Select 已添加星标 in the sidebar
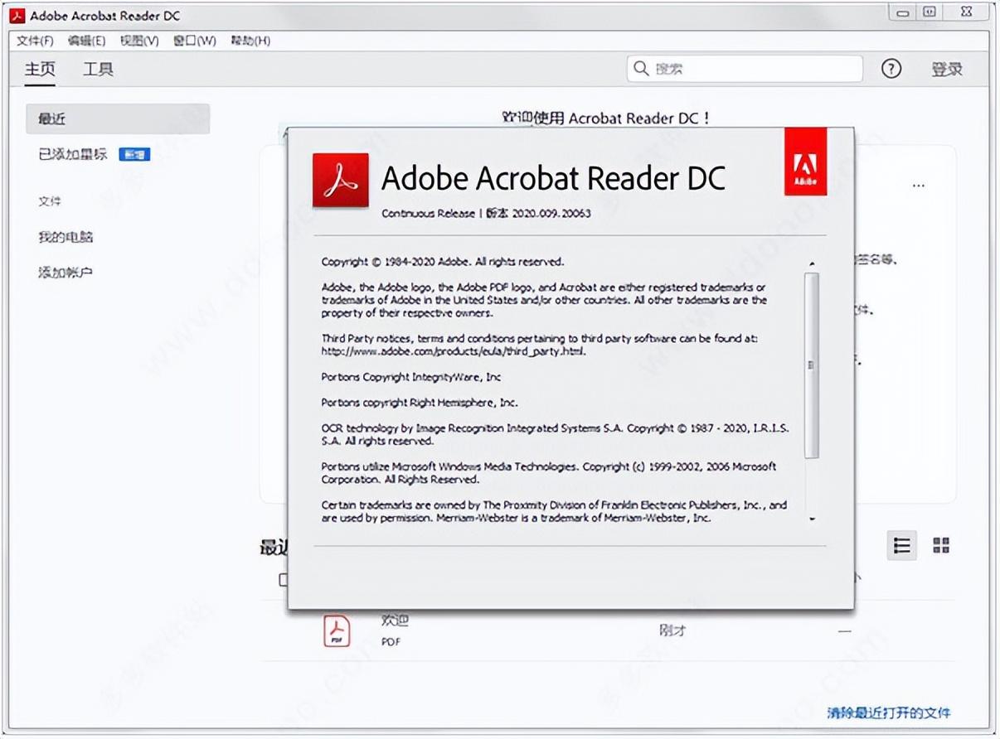The width and height of the screenshot is (1000, 739). click(73, 154)
